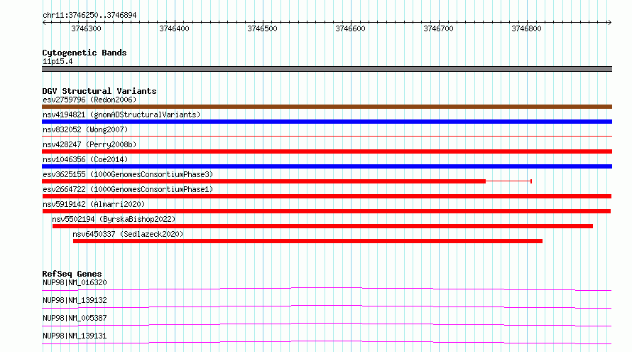Screen dimensions: 632x352
Task: Open the nsv1046356 (Coe2014) label
Action: point(85,159)
